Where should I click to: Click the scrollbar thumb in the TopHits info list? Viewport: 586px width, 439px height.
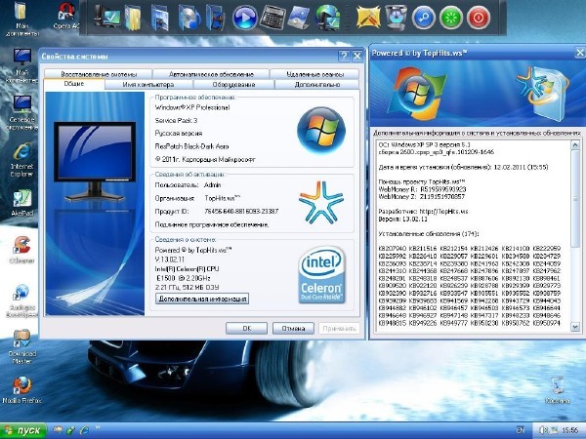coord(575,199)
